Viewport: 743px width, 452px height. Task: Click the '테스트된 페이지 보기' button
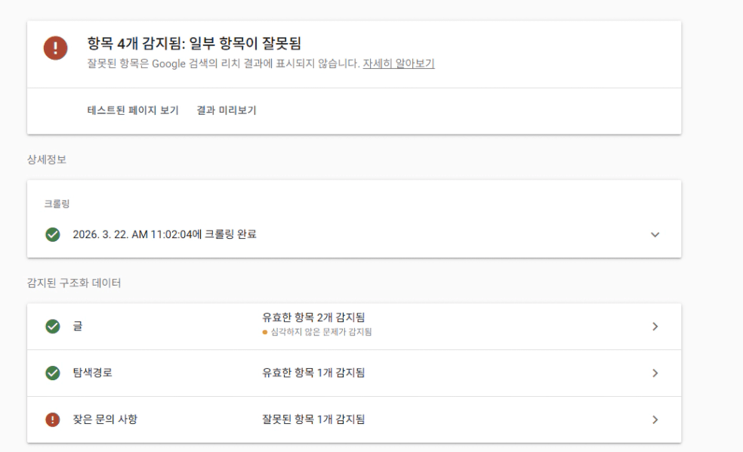tap(133, 110)
